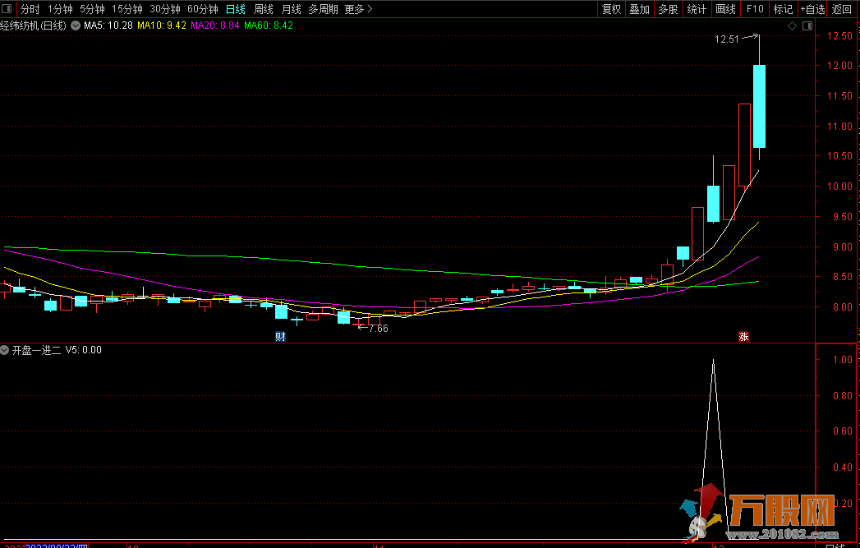860x548 pixels.
Task: Toggle the left panel icon at toolbar start
Action: 7,9
